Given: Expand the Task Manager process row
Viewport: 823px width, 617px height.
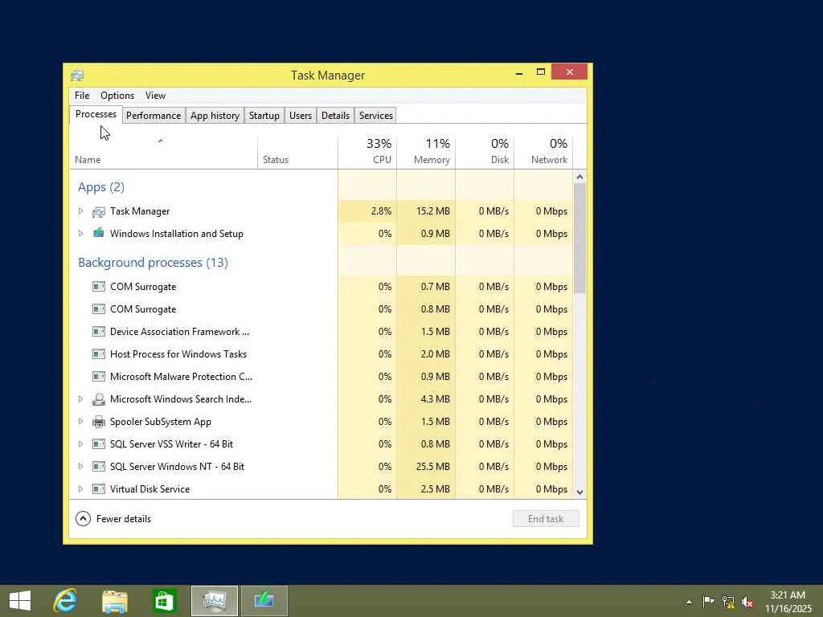Looking at the screenshot, I should [80, 211].
